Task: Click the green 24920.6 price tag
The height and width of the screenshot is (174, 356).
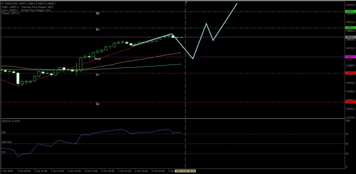Action: pyautogui.click(x=350, y=28)
